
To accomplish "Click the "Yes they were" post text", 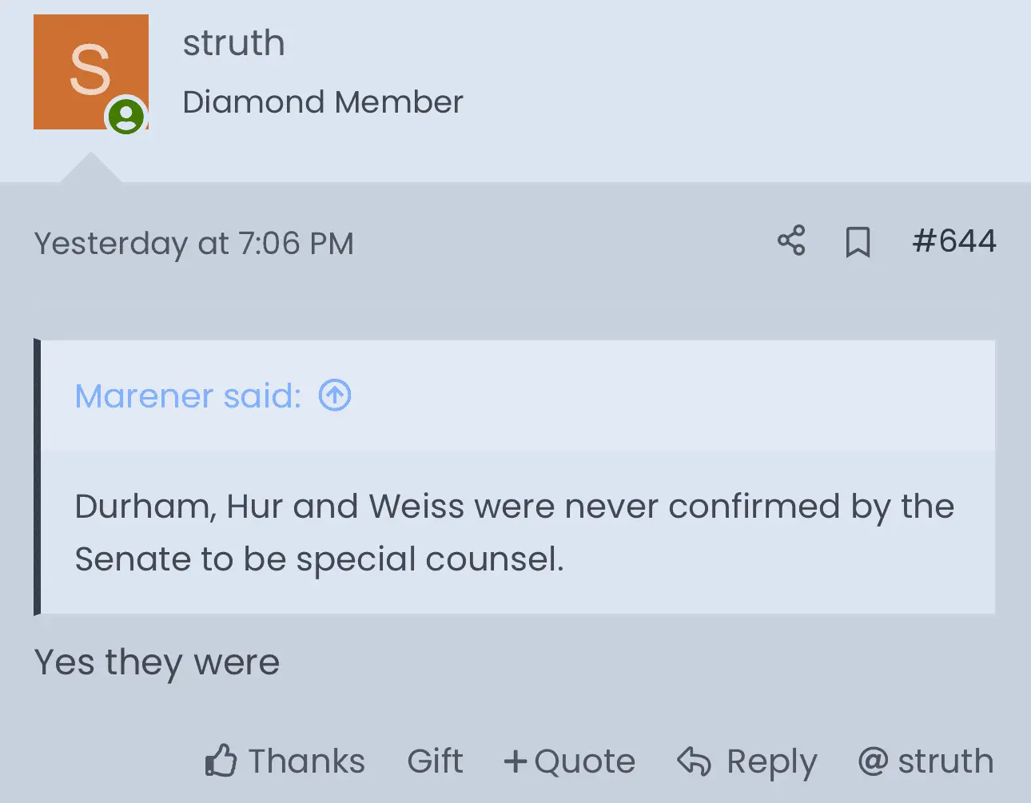I will tap(157, 662).
